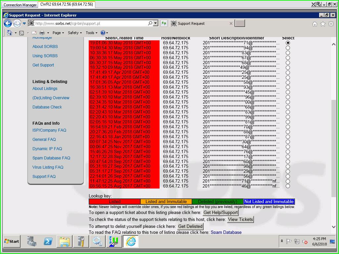Image resolution: width=339 pixels, height=254 pixels.
Task: Click the View Tickets button
Action: pyautogui.click(x=240, y=220)
